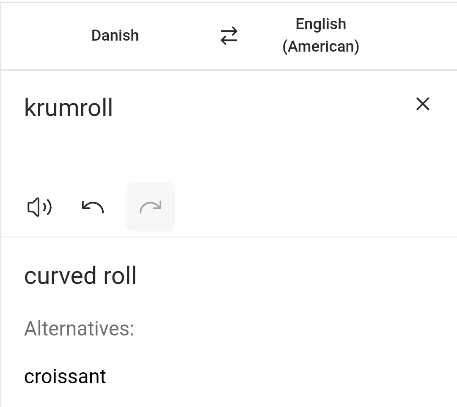Click blank space right of croissant

click(x=277, y=377)
